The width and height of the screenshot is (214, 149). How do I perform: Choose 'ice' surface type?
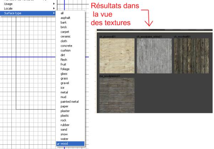(x=70, y=88)
